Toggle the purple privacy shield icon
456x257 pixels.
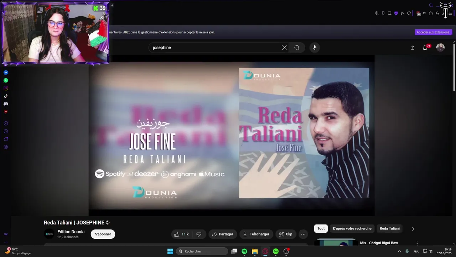(396, 13)
